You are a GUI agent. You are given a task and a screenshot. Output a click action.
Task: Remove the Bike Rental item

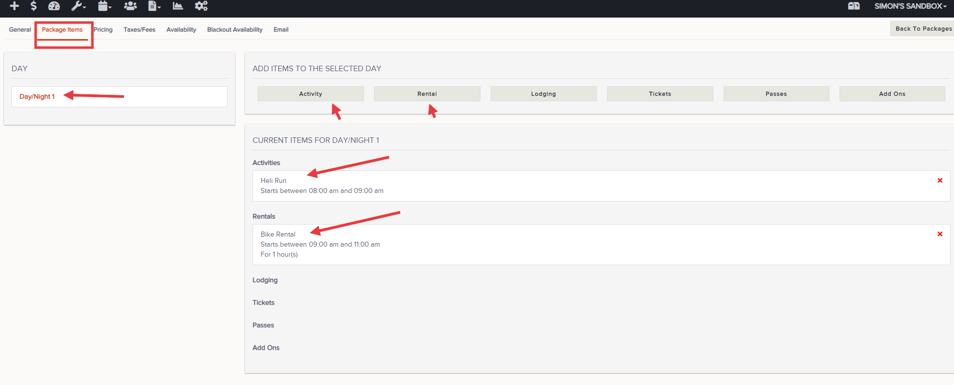click(940, 234)
